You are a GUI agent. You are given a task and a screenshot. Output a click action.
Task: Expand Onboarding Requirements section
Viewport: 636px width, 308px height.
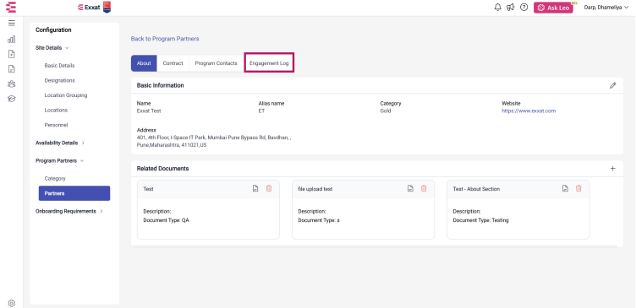pyautogui.click(x=69, y=211)
